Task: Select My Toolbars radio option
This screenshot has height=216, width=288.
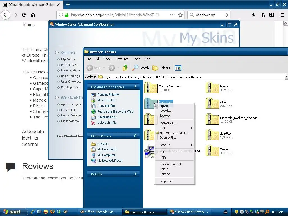Action: [x=58, y=65]
